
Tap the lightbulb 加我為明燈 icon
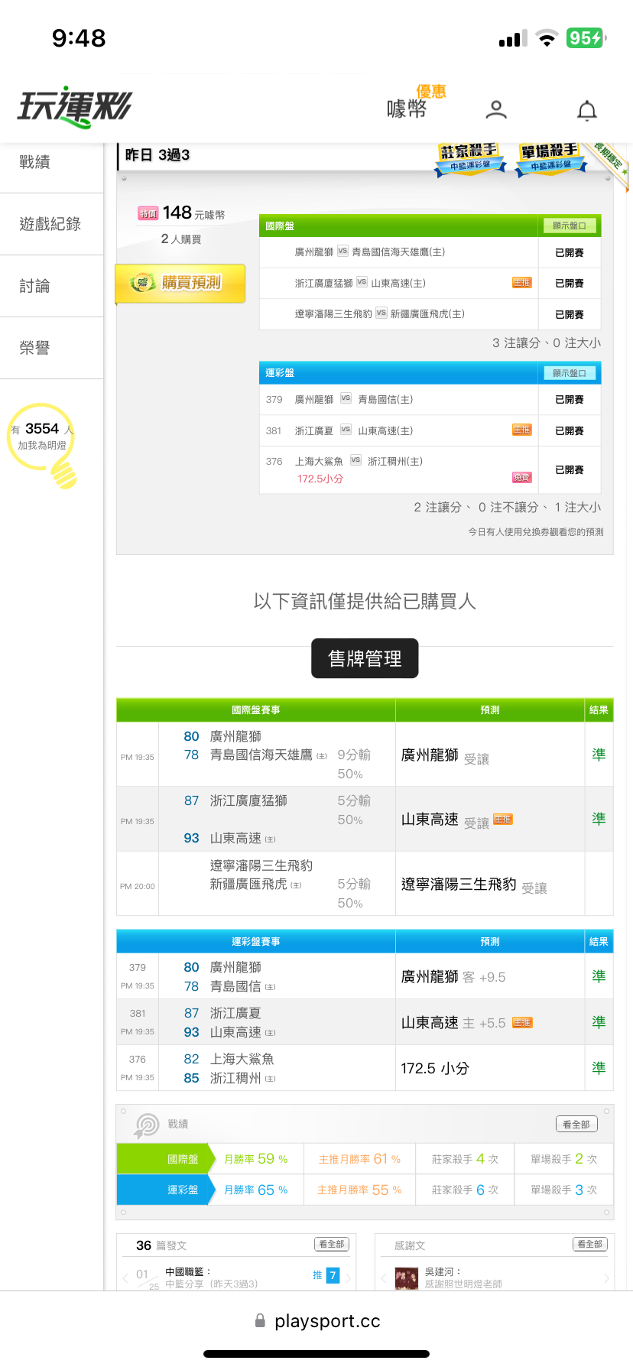(x=43, y=443)
